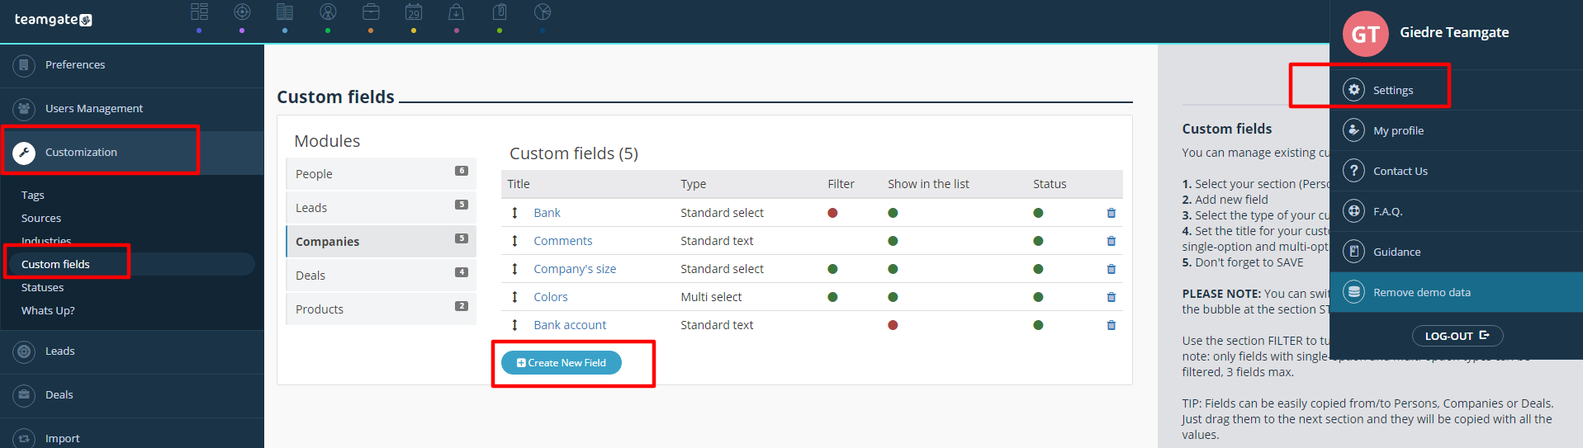Open F.A.Q. in user menu
Screen dimensions: 1583x448
(x=1456, y=211)
